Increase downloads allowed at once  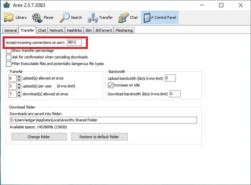click(19, 92)
